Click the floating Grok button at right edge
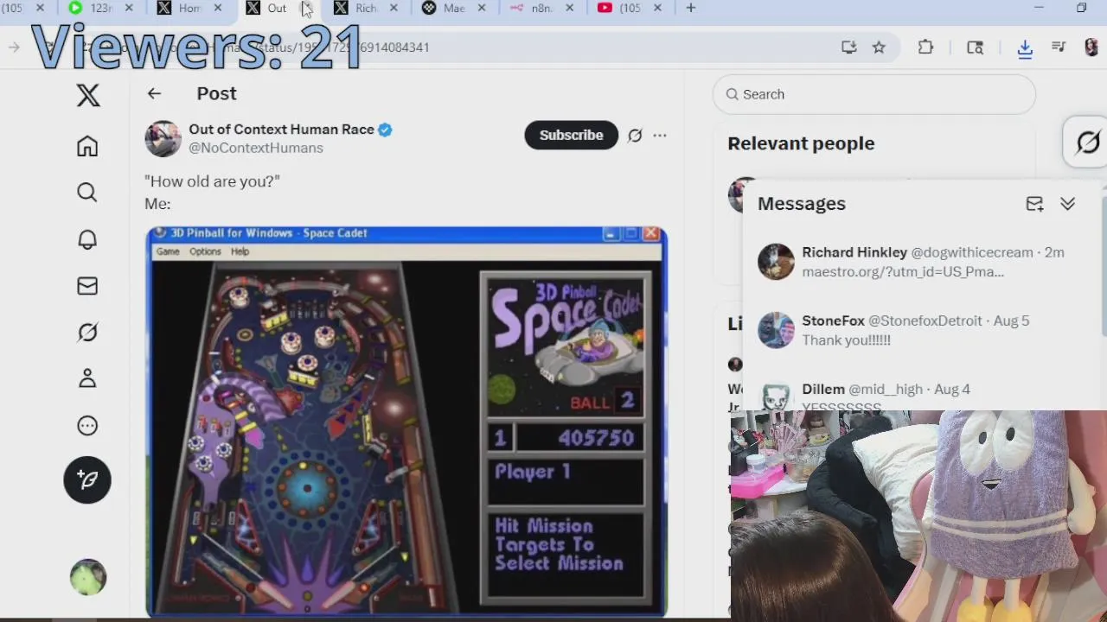This screenshot has height=622, width=1107. (x=1087, y=143)
